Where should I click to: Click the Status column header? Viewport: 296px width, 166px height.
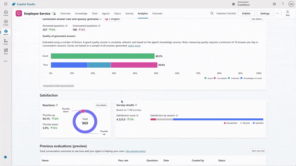222,160
